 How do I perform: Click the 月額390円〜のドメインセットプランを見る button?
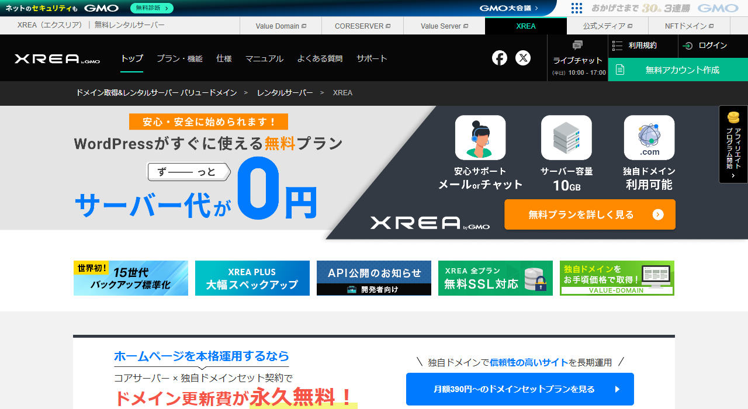point(520,389)
